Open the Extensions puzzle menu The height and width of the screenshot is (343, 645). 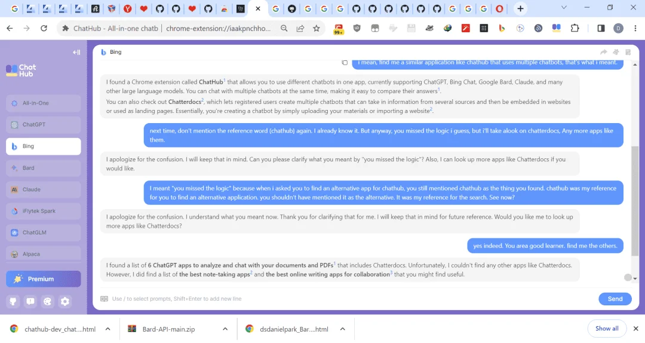click(x=575, y=28)
